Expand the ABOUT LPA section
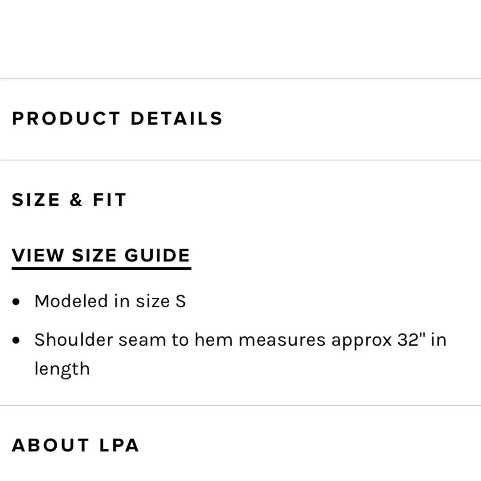 75,445
